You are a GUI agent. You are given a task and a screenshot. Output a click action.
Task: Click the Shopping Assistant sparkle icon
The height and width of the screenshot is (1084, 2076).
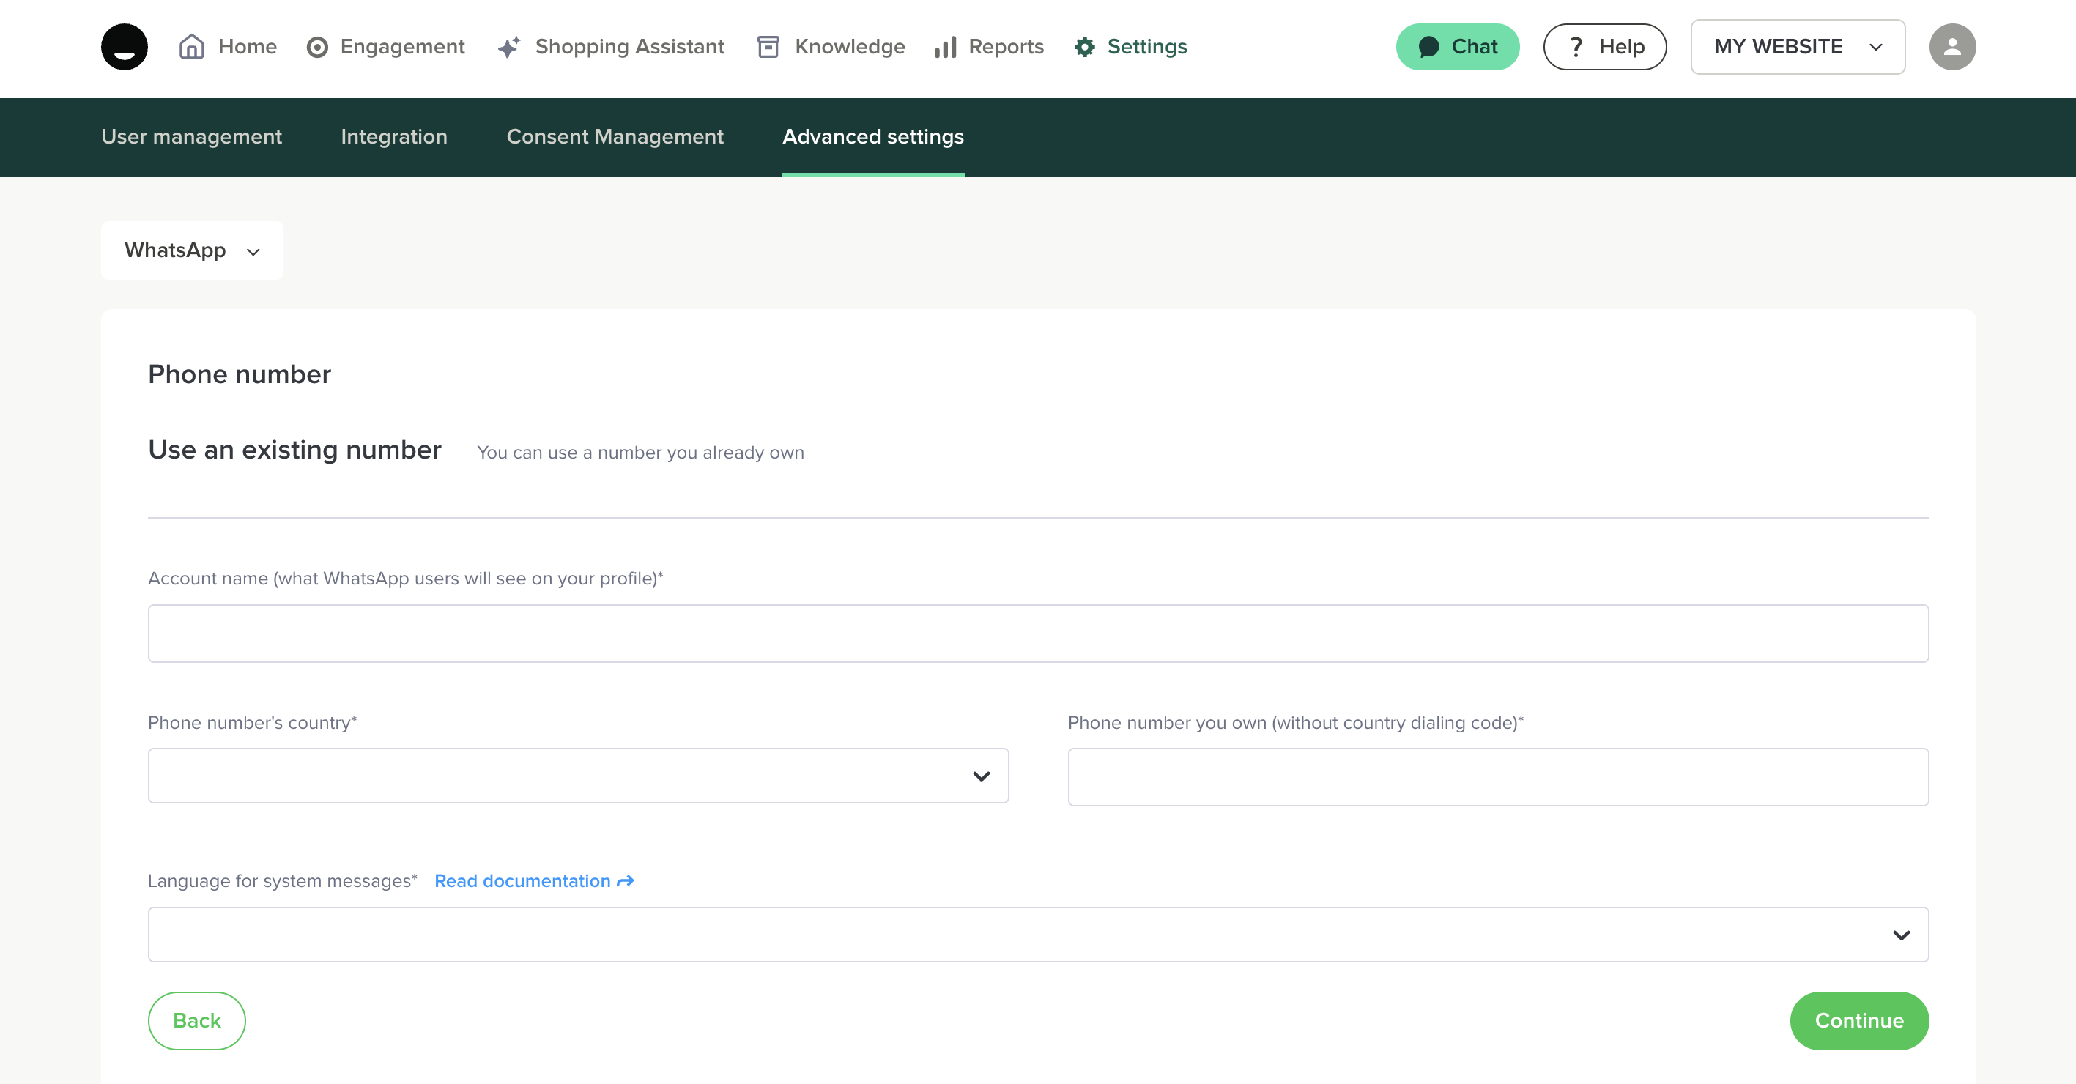tap(509, 48)
